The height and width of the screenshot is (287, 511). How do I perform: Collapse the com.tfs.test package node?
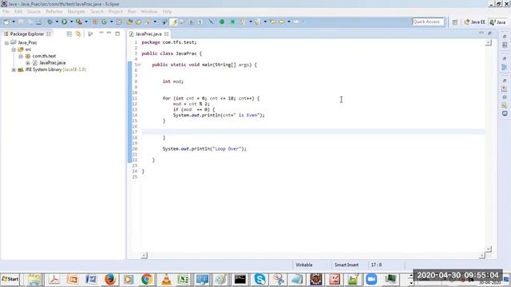click(21, 57)
